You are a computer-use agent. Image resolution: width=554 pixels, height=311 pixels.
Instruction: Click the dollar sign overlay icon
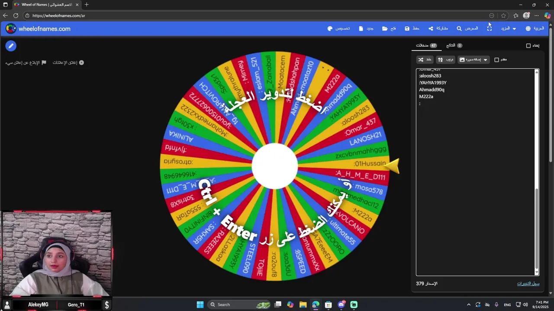click(106, 305)
